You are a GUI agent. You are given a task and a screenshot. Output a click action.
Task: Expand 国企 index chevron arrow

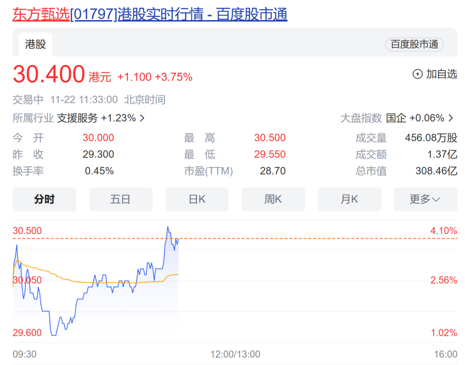click(451, 118)
